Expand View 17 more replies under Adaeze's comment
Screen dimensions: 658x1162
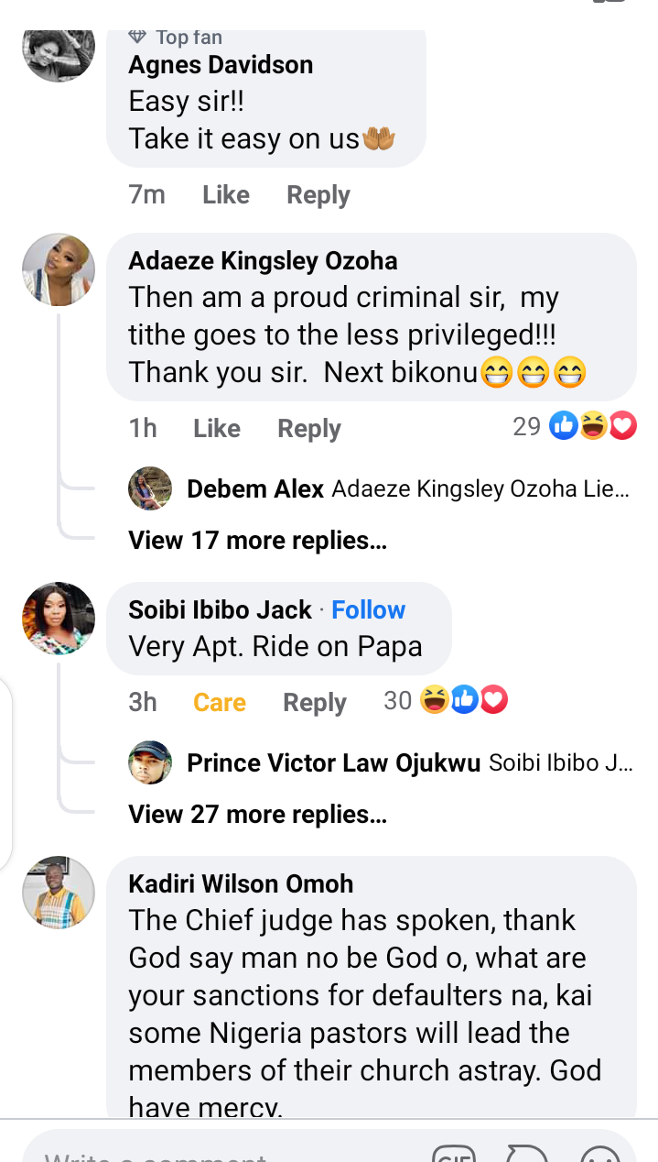point(256,540)
